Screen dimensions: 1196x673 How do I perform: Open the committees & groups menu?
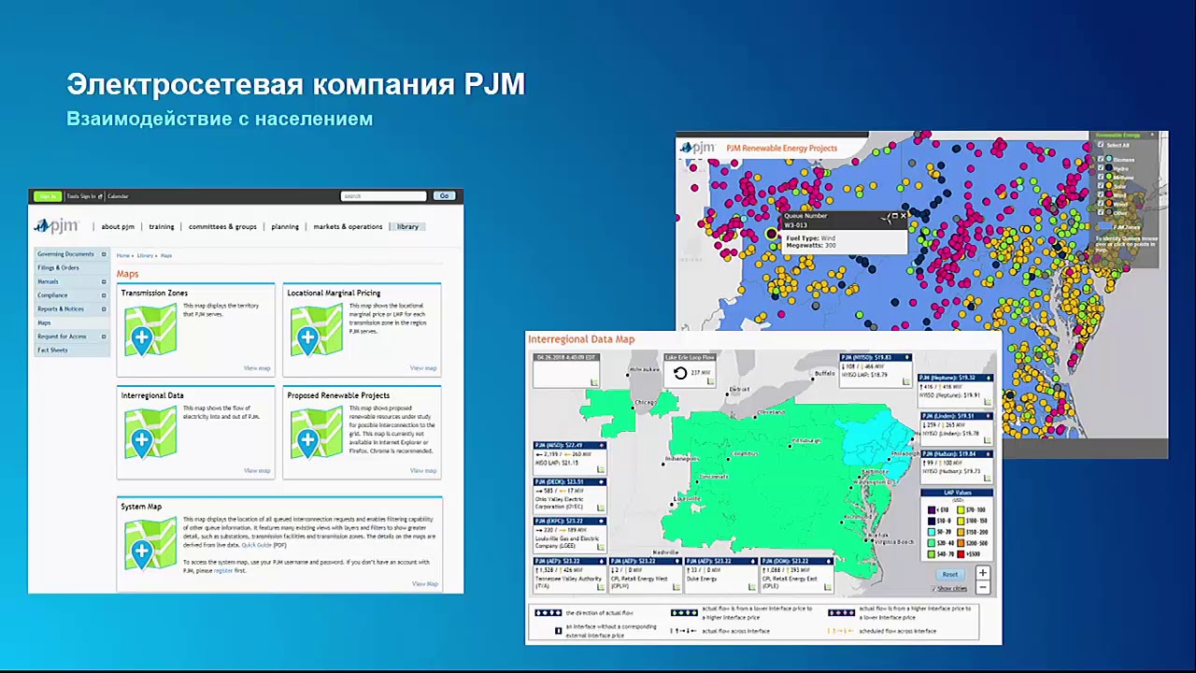pos(222,227)
